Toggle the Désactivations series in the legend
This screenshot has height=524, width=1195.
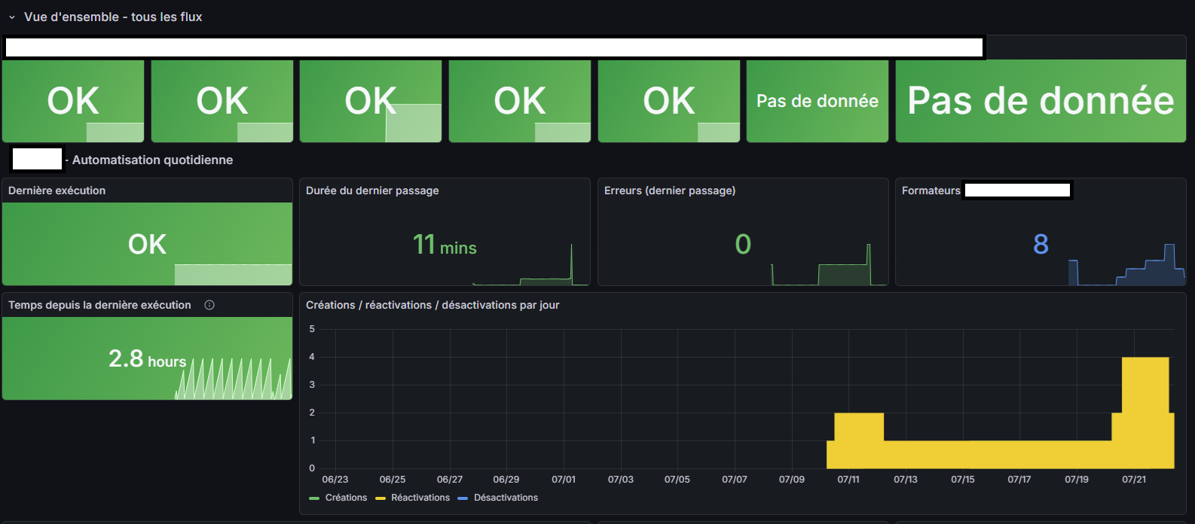tap(506, 498)
